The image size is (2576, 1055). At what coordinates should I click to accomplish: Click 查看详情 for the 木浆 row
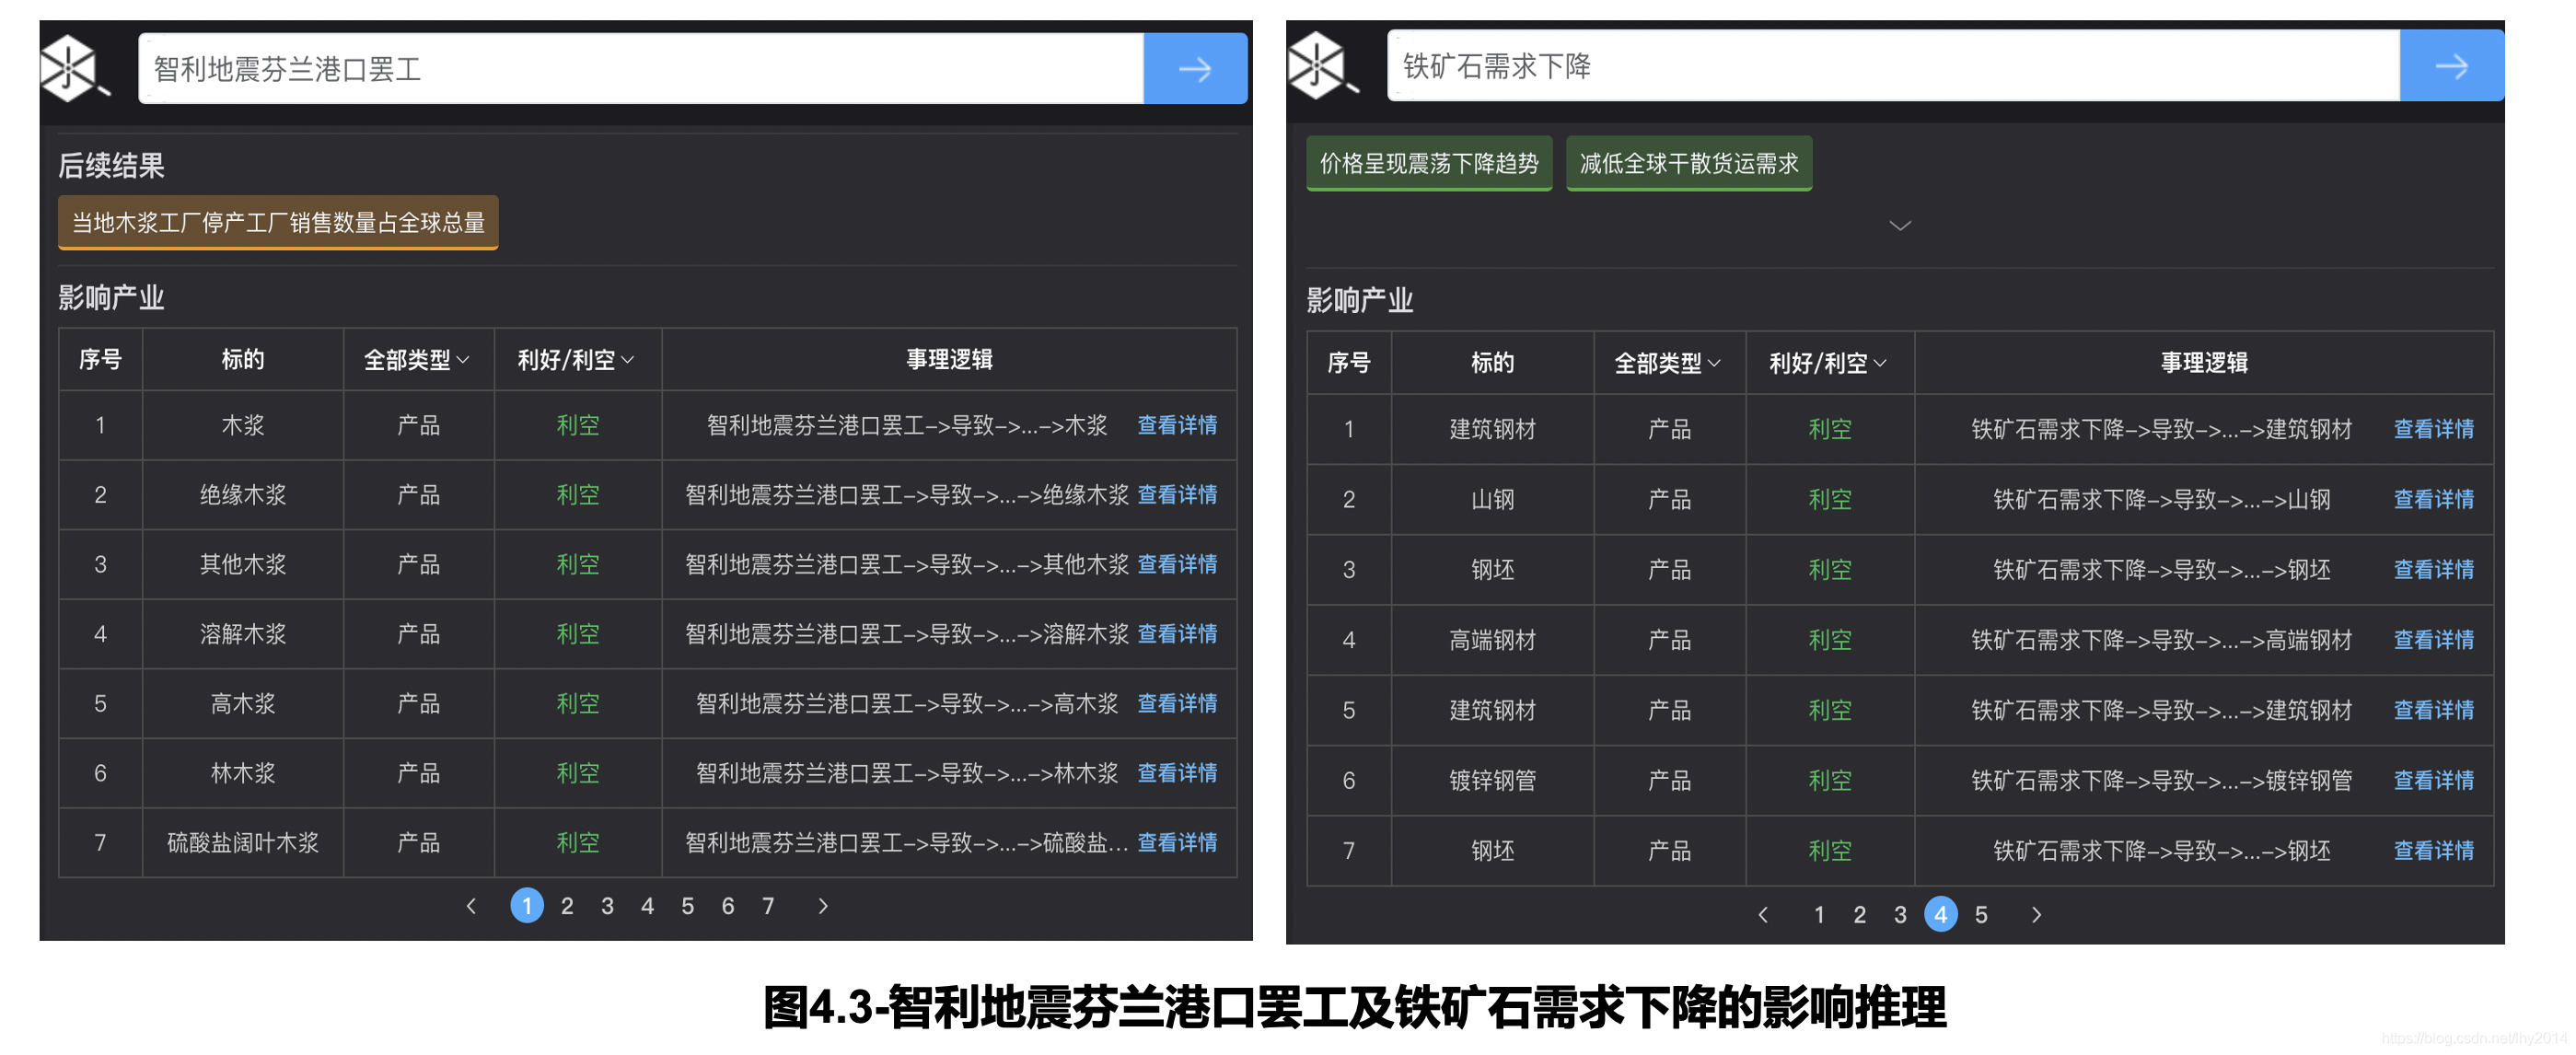[x=1177, y=425]
